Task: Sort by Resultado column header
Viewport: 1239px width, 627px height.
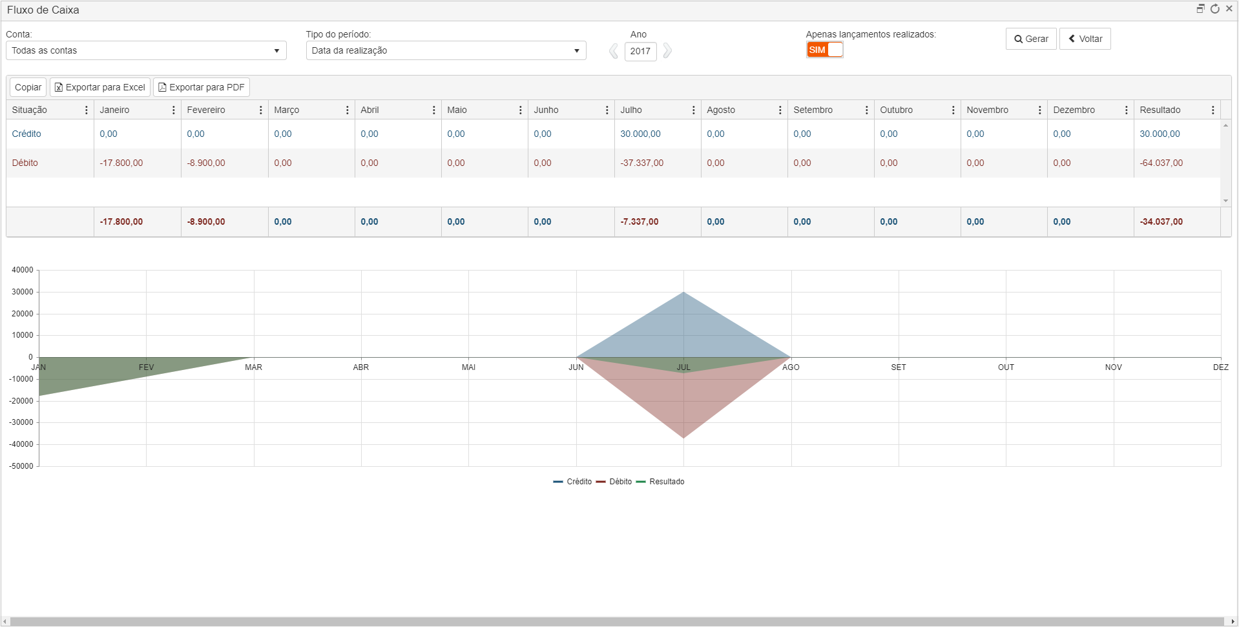Action: click(1160, 110)
